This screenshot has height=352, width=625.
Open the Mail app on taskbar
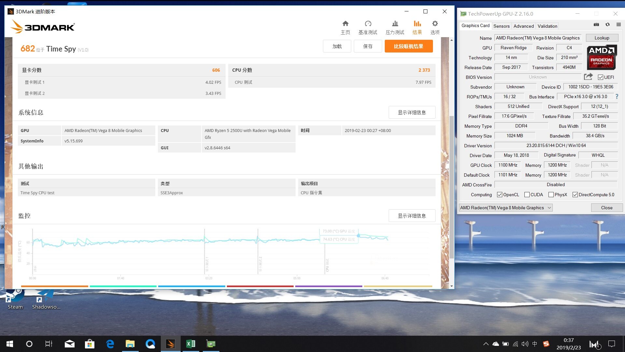click(x=69, y=344)
